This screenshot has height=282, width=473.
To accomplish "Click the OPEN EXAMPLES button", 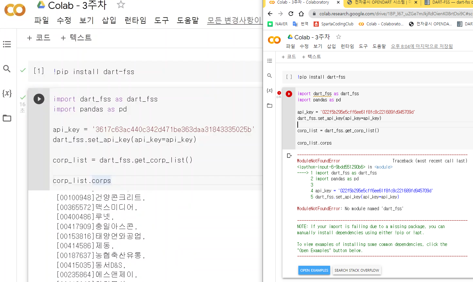I will click(x=314, y=270).
